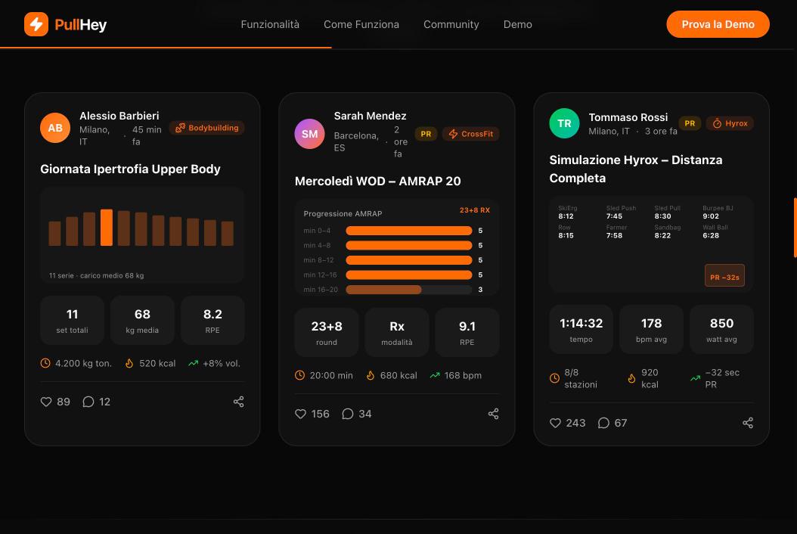Screen dimensions: 797x534
Task: Click the min 0–4 progress bar
Action: tap(408, 231)
